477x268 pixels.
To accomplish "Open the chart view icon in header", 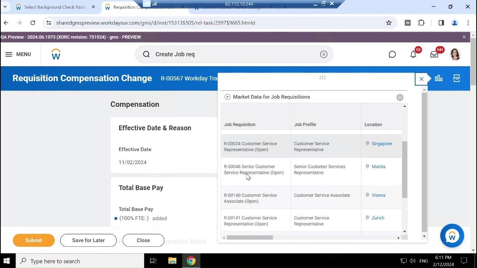I will tap(439, 78).
